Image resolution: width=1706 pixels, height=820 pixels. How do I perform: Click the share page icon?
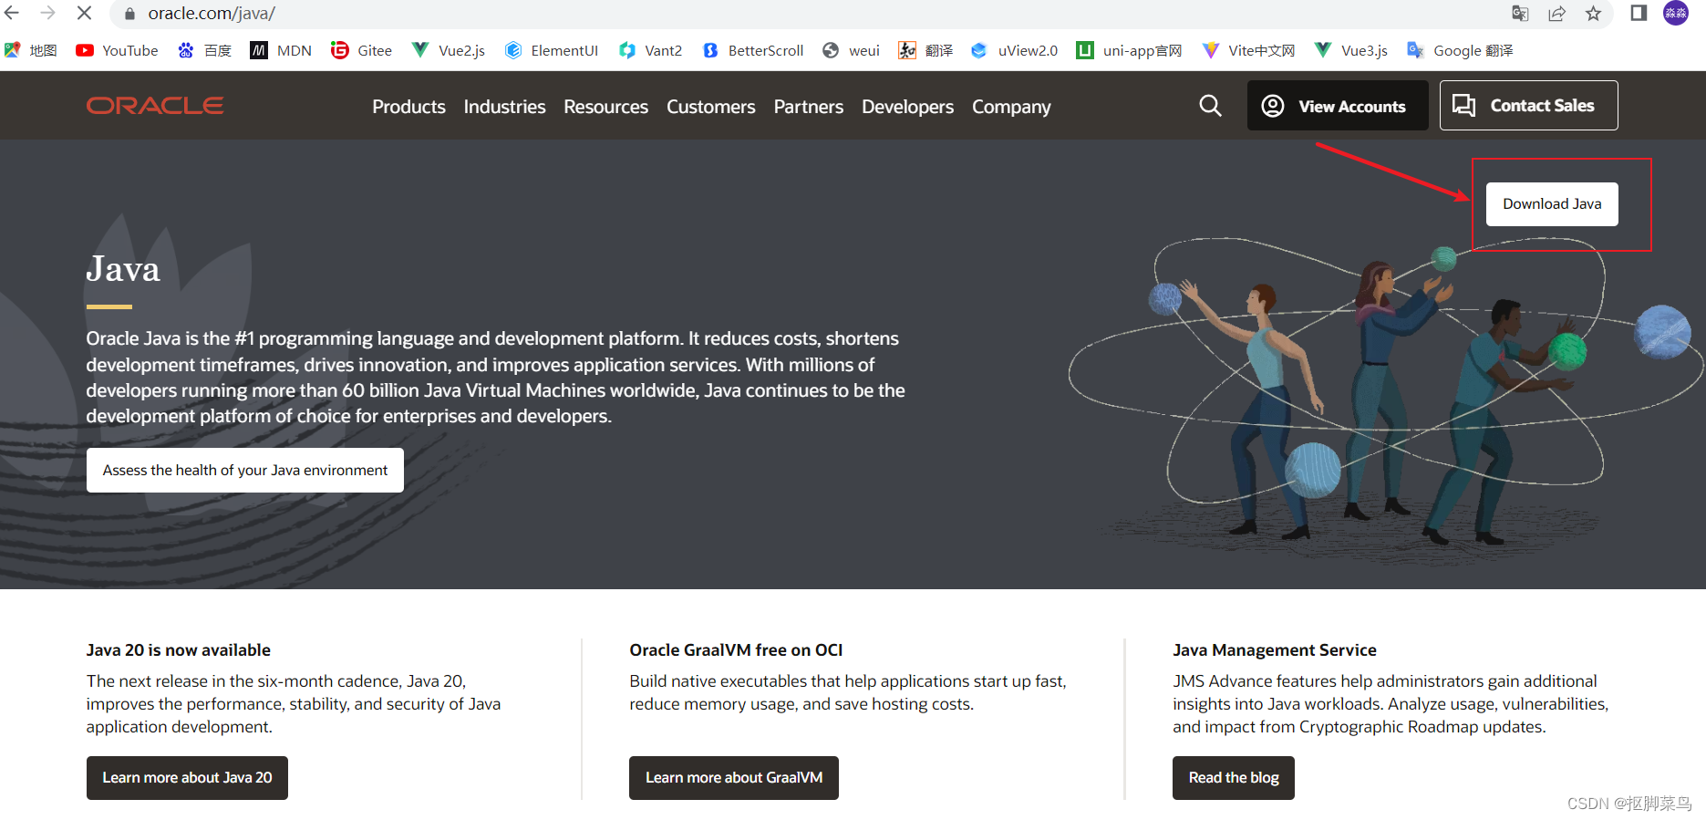[x=1556, y=14]
